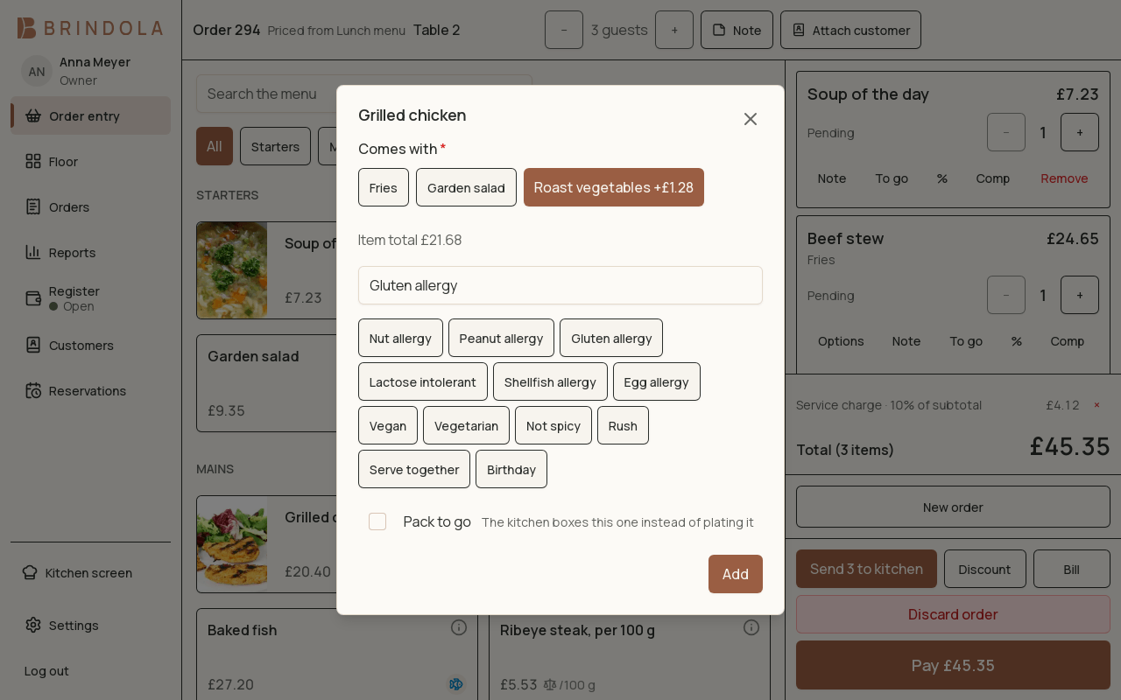Choose Garden salad in the Comes with options
1121x700 pixels.
pos(466,187)
